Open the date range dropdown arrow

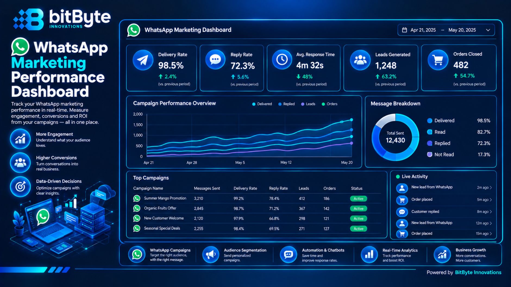tap(488, 30)
